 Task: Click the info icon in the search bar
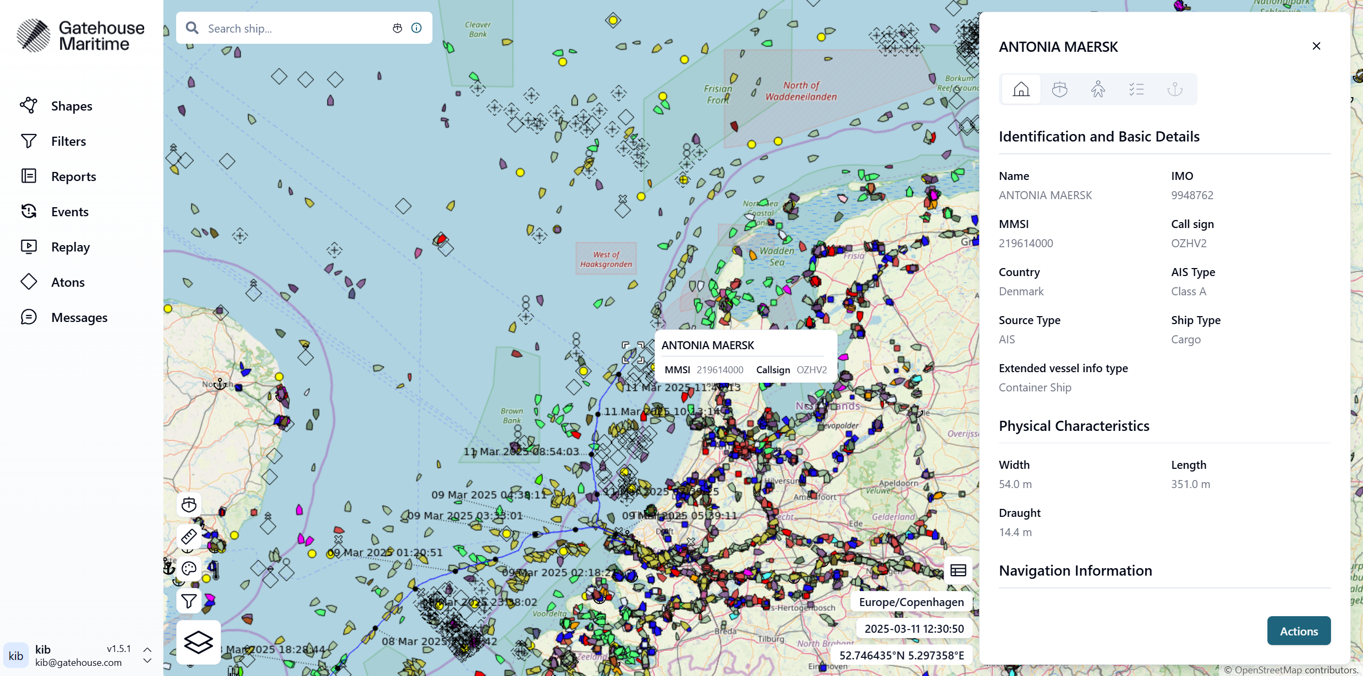(416, 28)
